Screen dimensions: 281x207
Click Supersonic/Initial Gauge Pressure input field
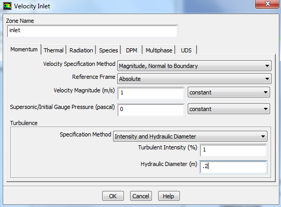pos(151,110)
